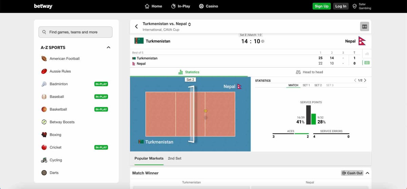This screenshot has width=407, height=189.
Task: Click the bar chart stats icon beside set scores
Action: pos(367,54)
